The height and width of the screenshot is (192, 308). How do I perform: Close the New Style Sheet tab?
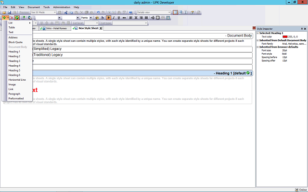pyautogui.click(x=101, y=28)
